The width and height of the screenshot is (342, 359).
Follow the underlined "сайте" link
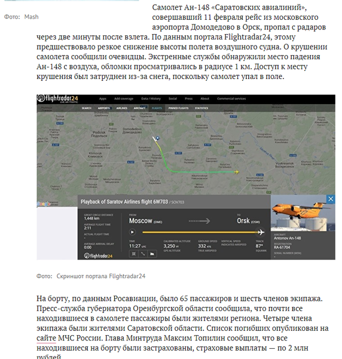point(46,338)
